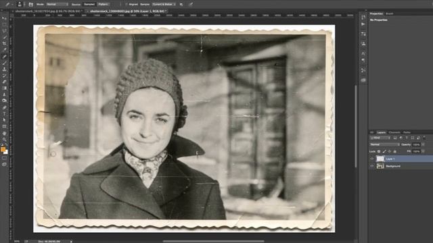Screen dimensions: 433x243
Task: Select the Dodge tool
Action: coord(4,101)
